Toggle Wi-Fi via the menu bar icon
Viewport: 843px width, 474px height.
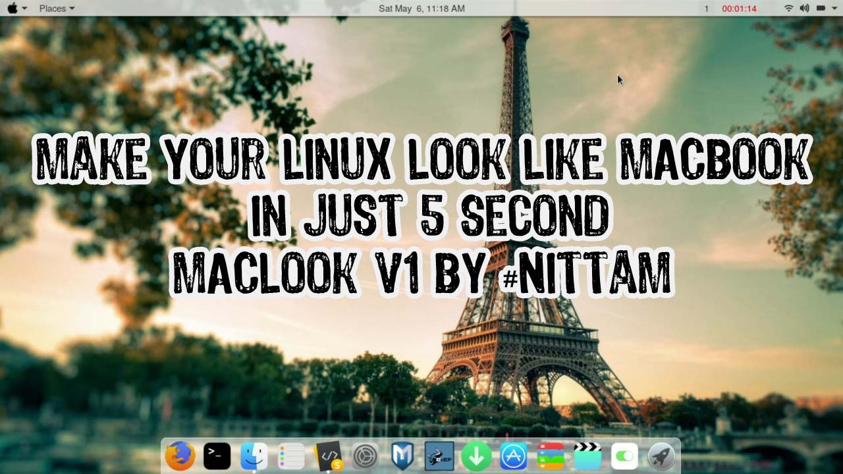coord(788,9)
